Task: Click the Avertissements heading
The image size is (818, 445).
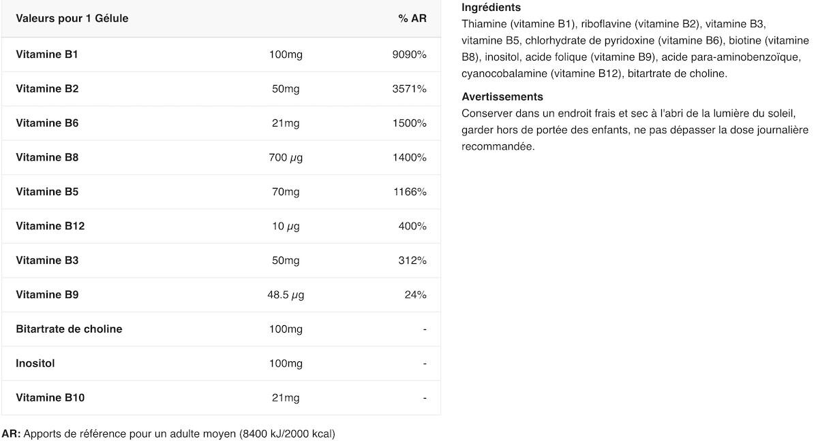Action: coord(502,97)
